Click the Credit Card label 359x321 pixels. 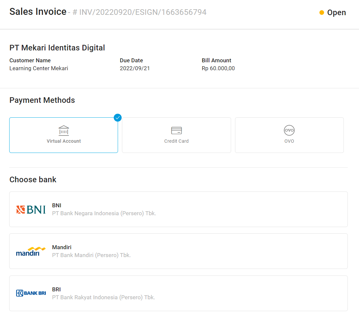(176, 141)
